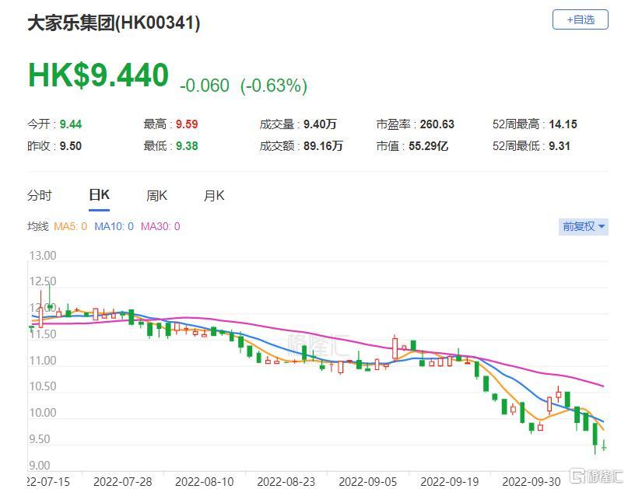Click the 9.00 price axis label

(40, 466)
